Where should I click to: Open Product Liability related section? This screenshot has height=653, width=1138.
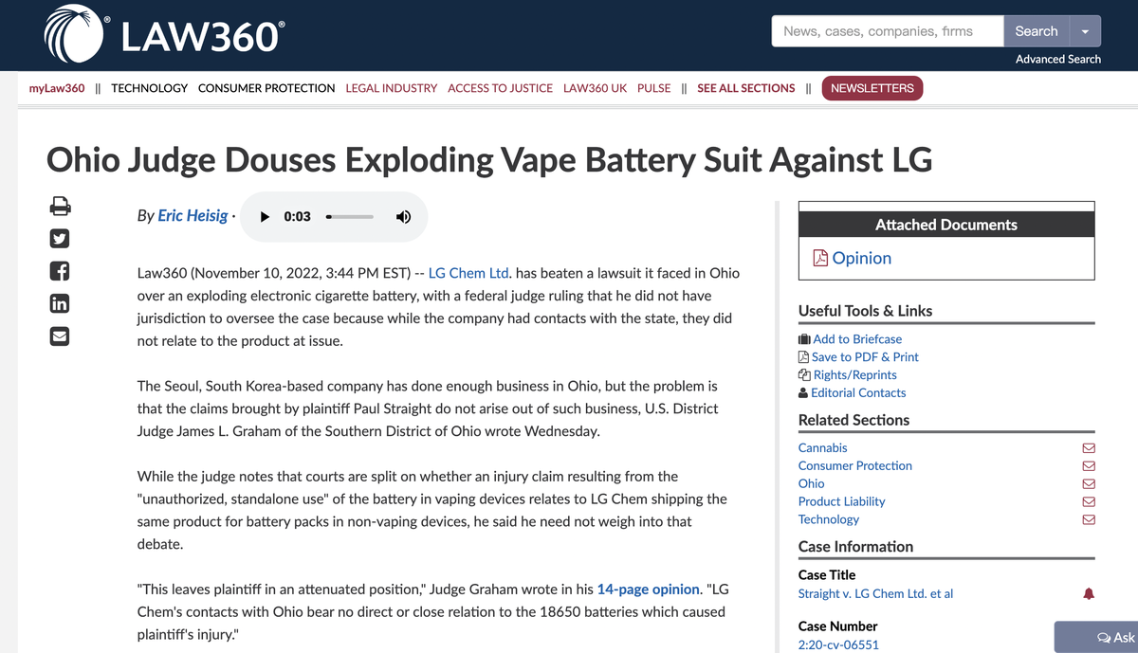pos(842,501)
